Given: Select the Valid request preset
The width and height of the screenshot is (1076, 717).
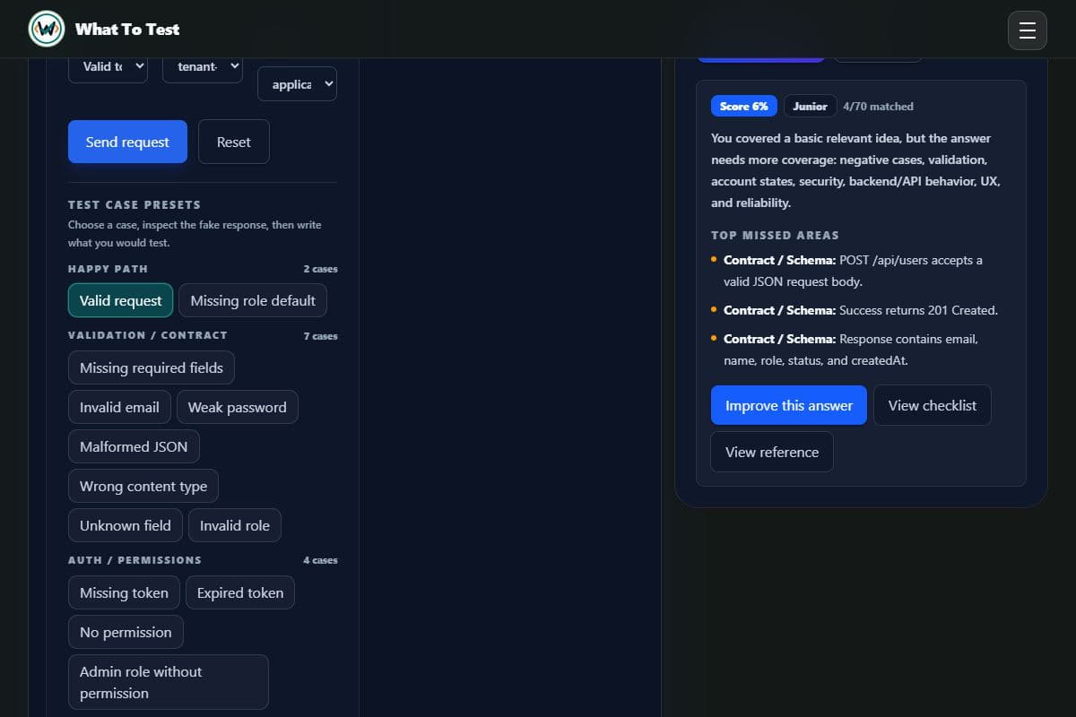Looking at the screenshot, I should (x=121, y=300).
